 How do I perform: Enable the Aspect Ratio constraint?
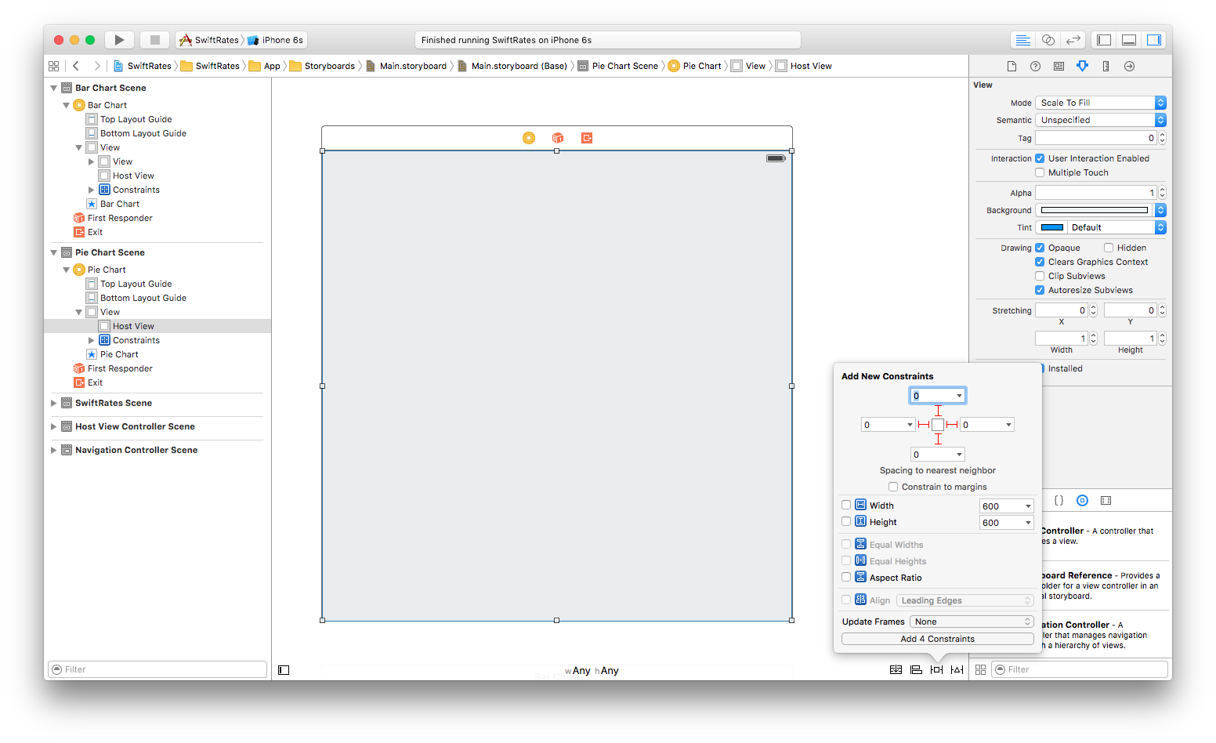846,577
